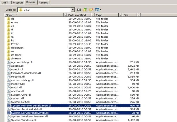Open the Look in folder dropdown
The width and height of the screenshot is (177, 122).
[73, 10]
